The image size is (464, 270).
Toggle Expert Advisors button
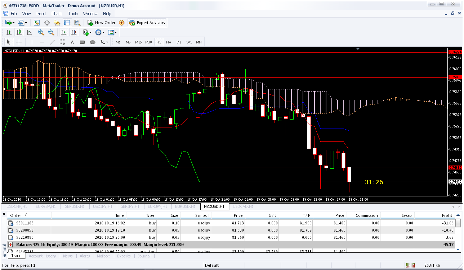click(147, 23)
